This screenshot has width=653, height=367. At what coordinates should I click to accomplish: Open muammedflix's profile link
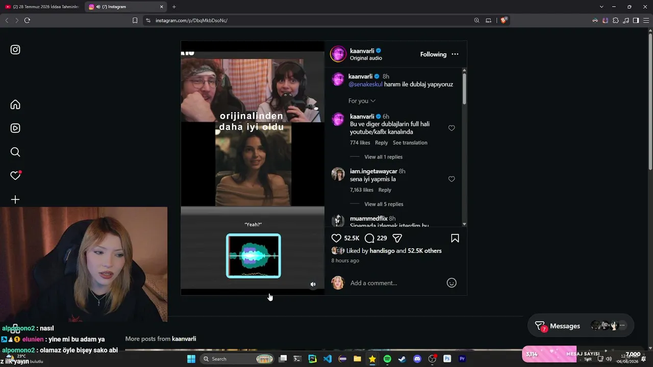(x=369, y=218)
